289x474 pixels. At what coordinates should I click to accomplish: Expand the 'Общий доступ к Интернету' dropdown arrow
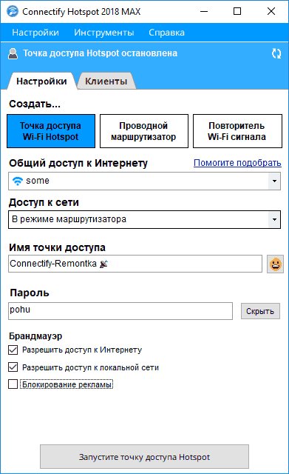(274, 181)
